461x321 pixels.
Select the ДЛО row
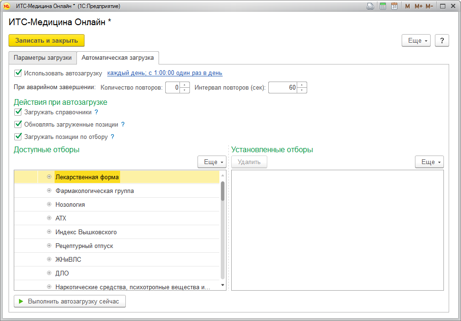(117, 273)
